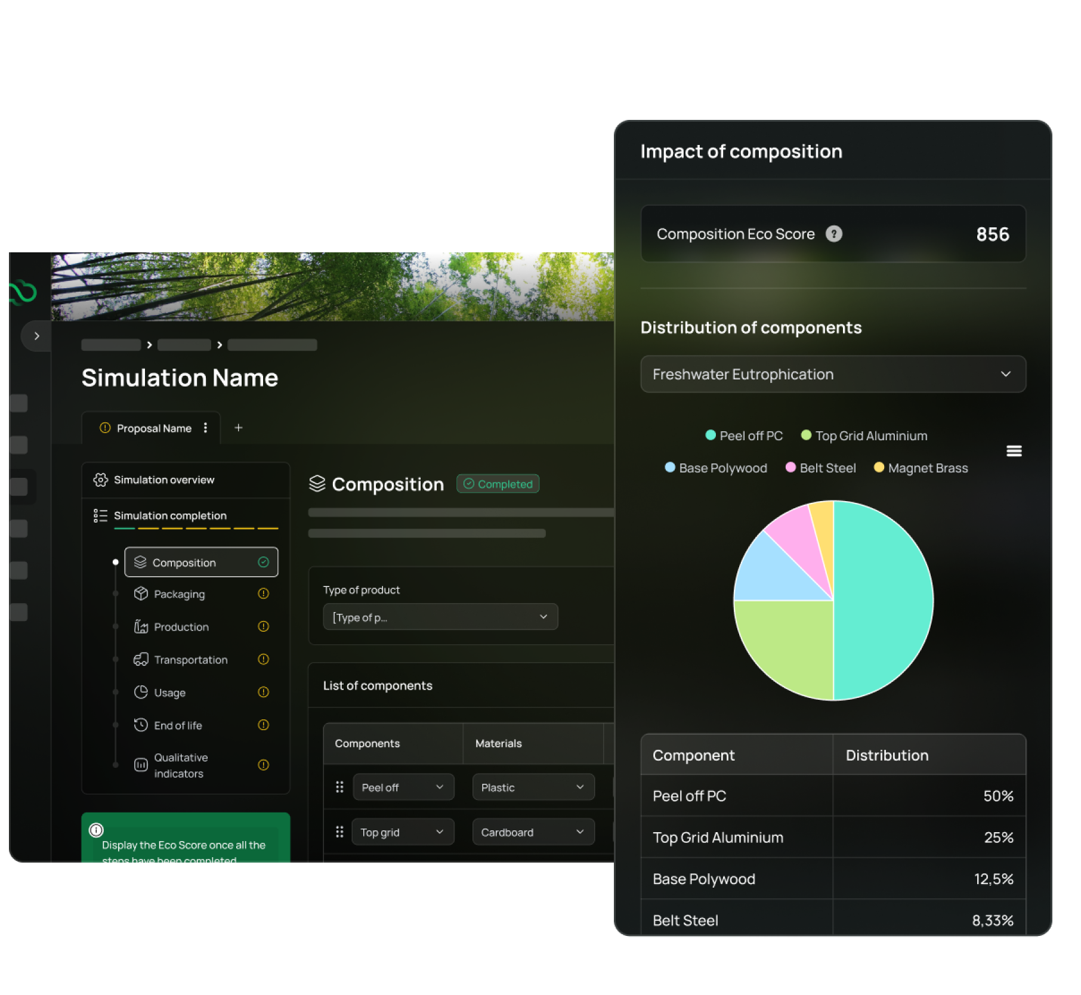Expand the collapsed sidebar with arrow button
This screenshot has height=995, width=1081.
36,336
